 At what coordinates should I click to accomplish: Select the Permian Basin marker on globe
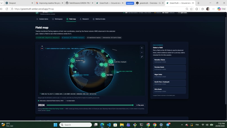coord(73,60)
